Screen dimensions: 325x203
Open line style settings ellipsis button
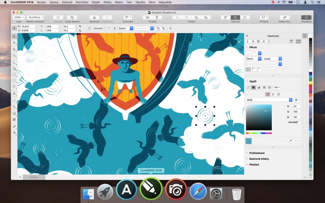(x=286, y=64)
